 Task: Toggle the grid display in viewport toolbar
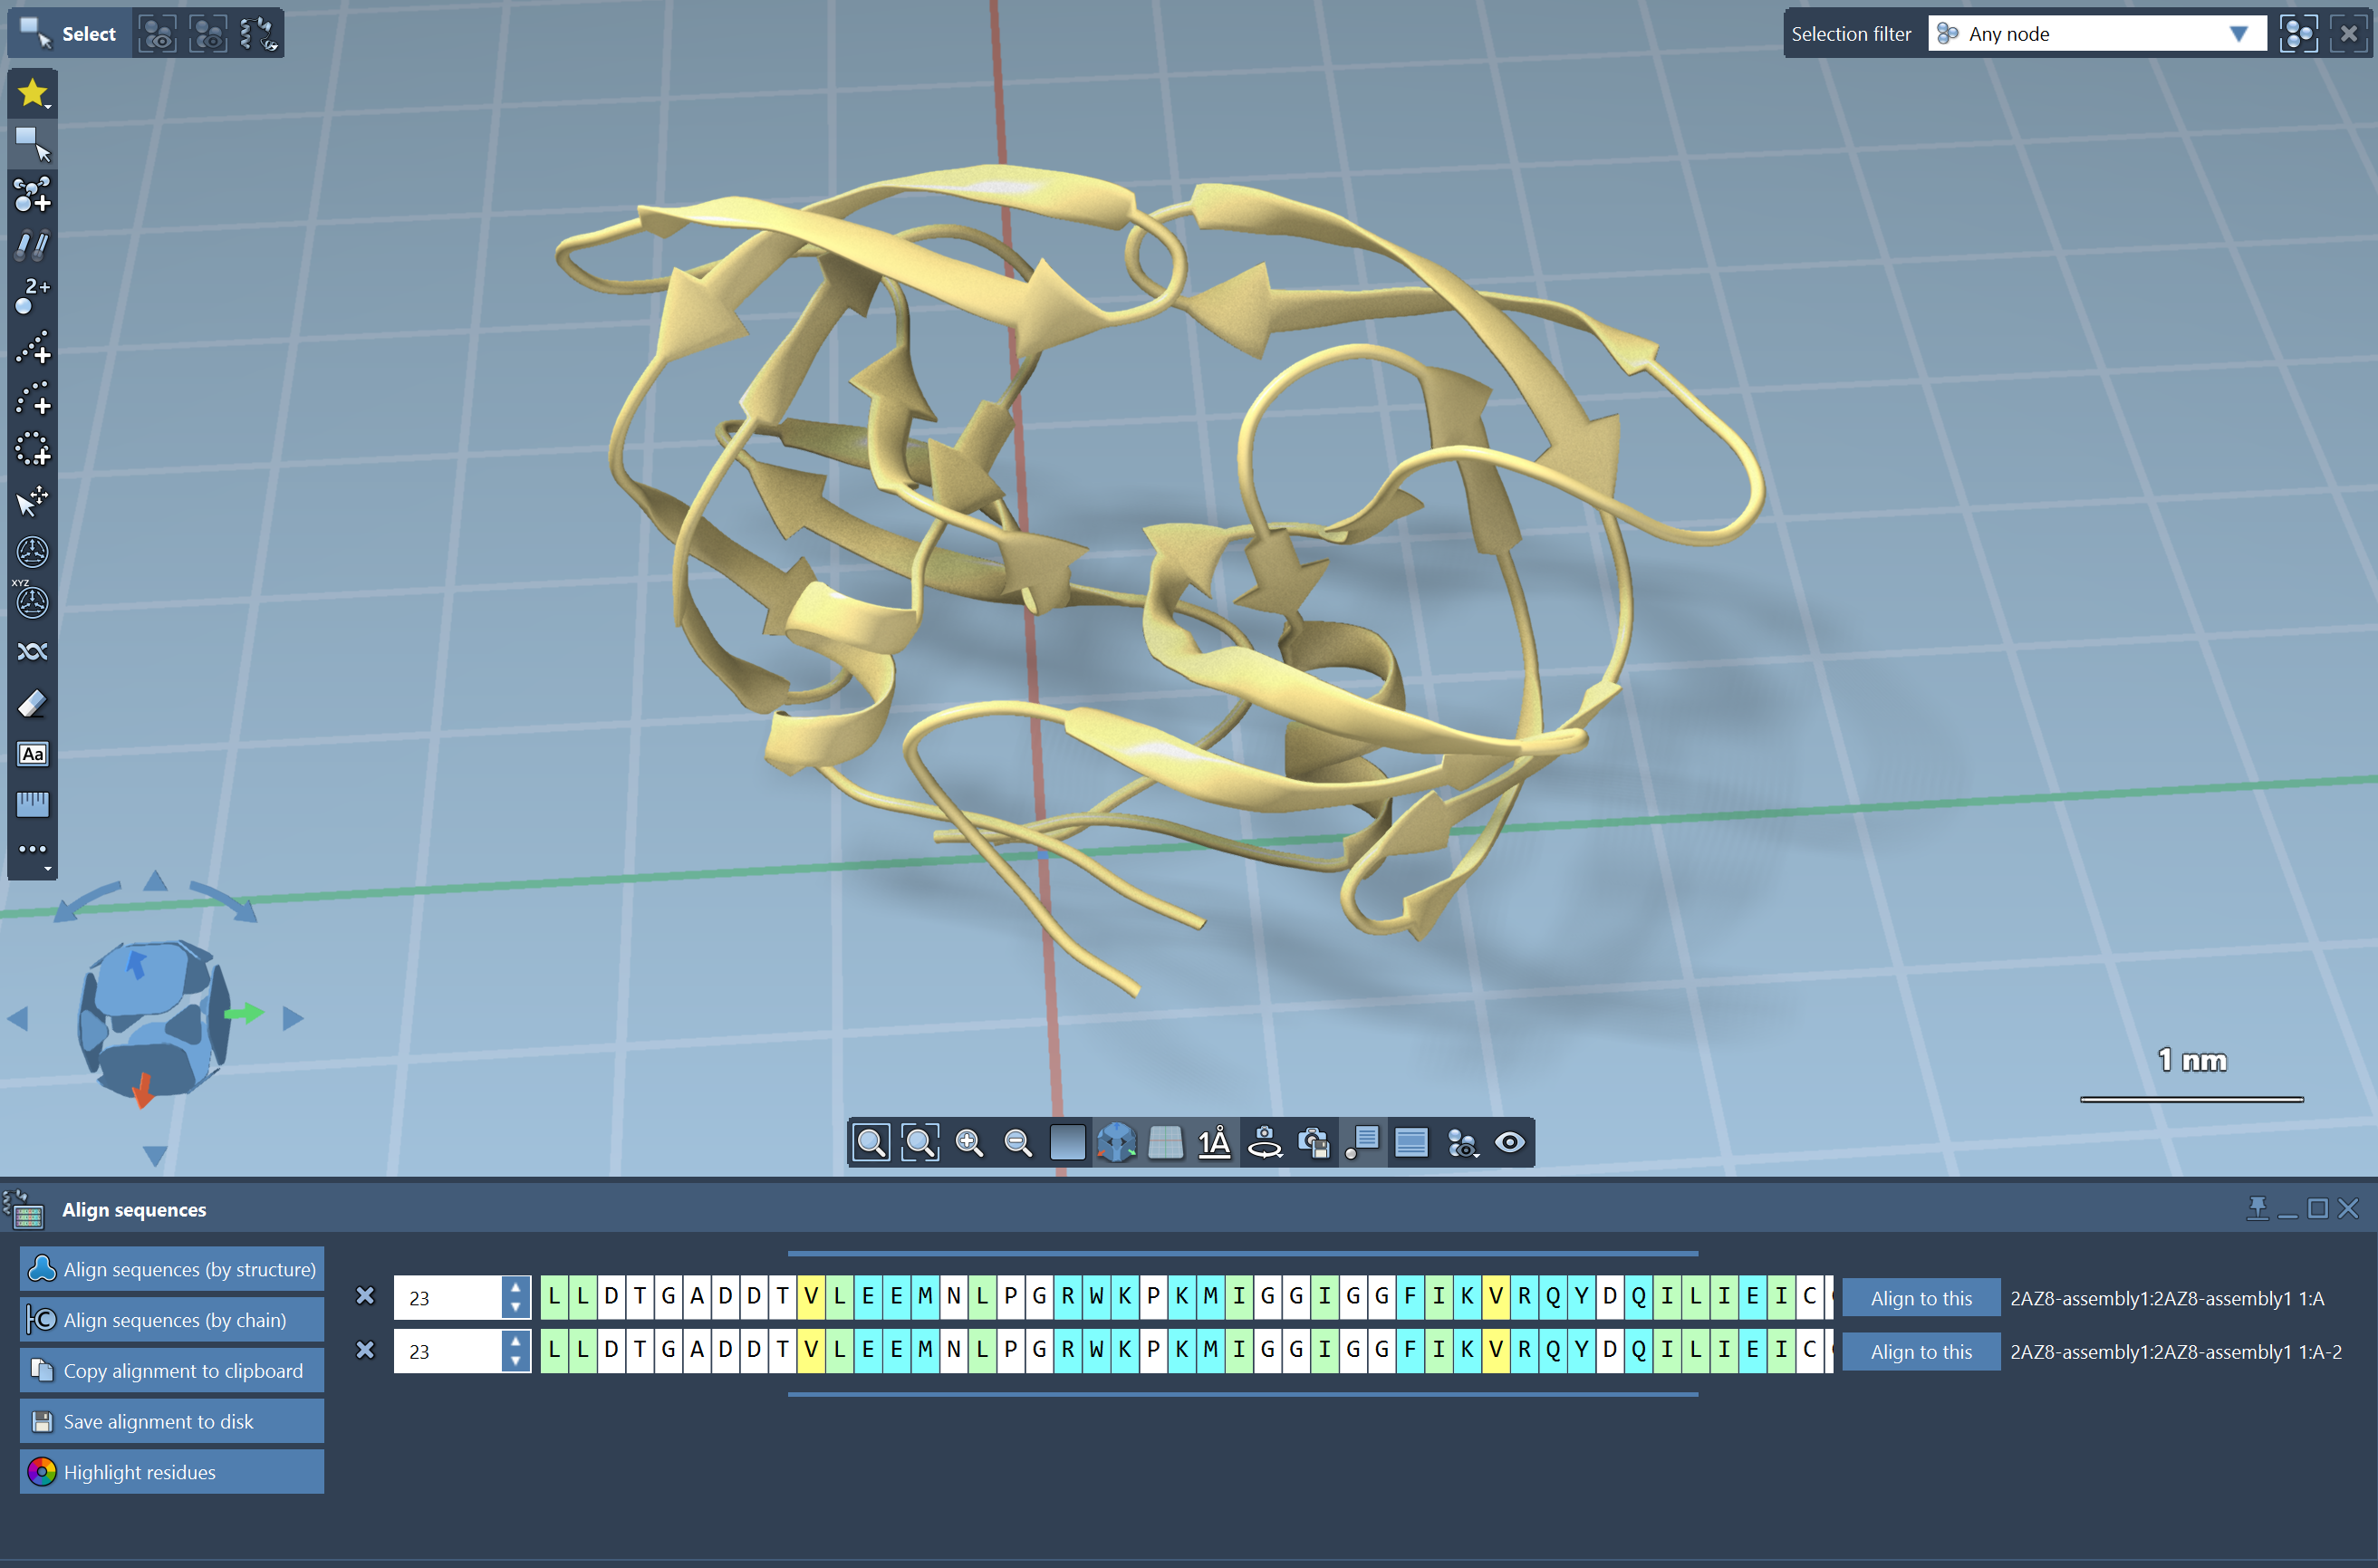pyautogui.click(x=1165, y=1143)
